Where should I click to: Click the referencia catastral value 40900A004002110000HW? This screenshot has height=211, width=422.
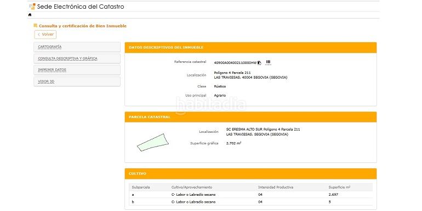tap(235, 63)
